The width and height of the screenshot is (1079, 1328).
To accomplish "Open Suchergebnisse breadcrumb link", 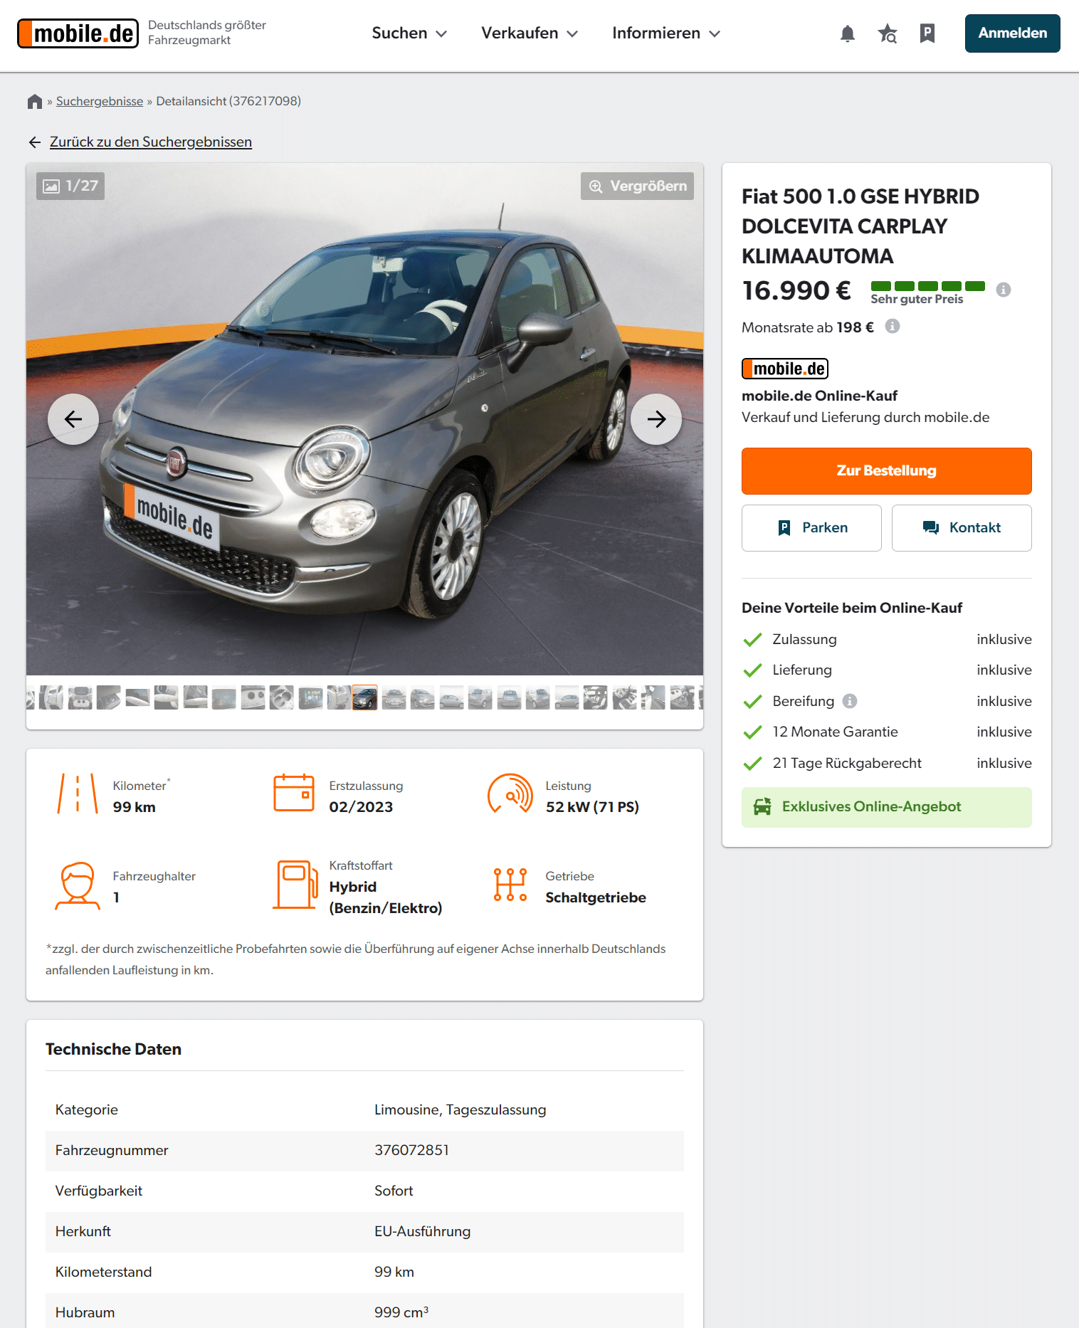I will click(100, 102).
